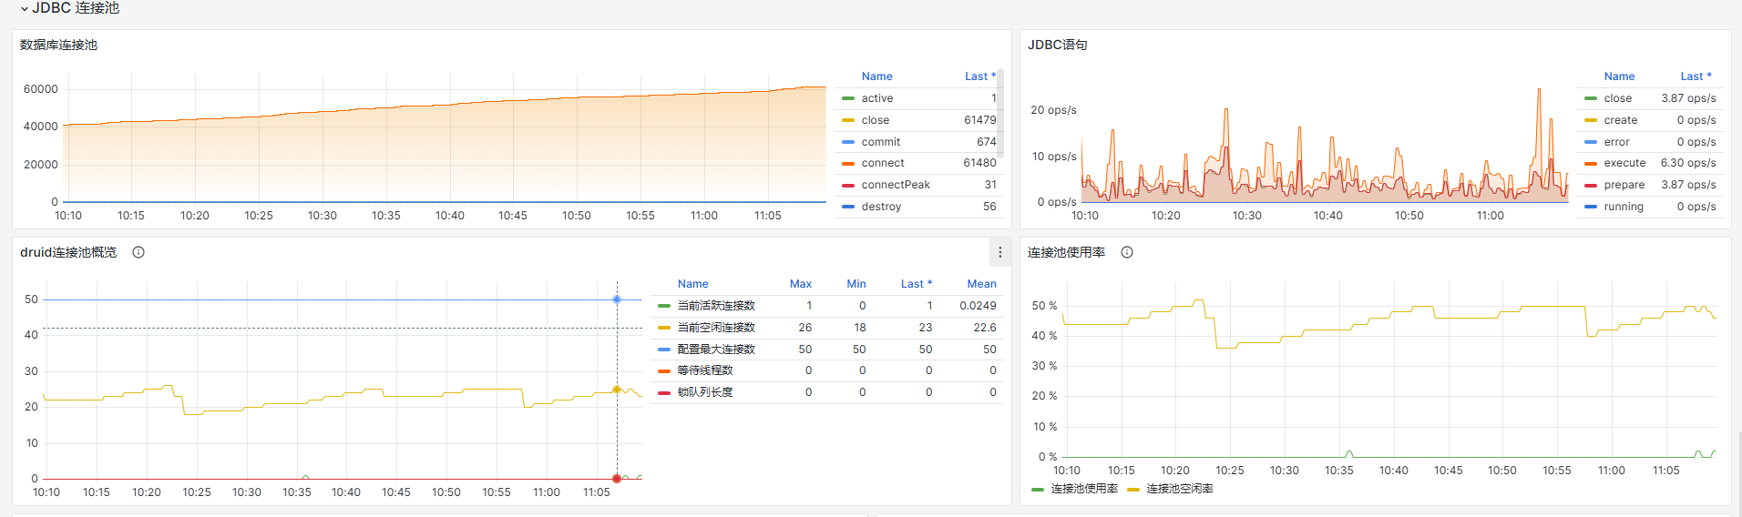Sort druid legend by Max column
This screenshot has height=517, width=1742.
click(800, 284)
